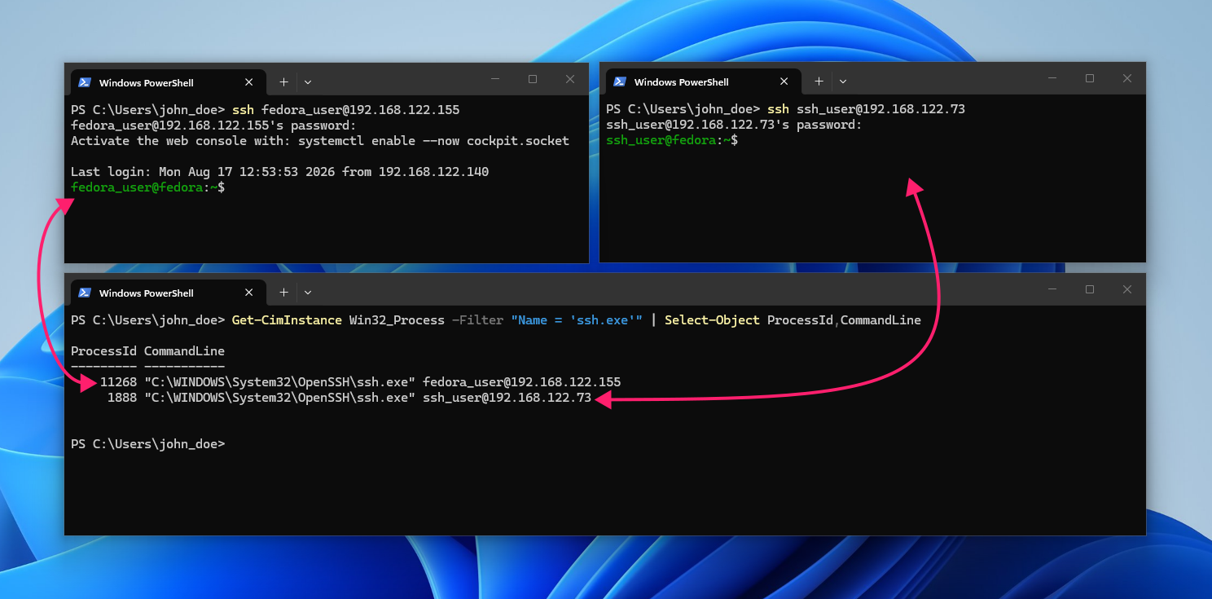Viewport: 1212px width, 599px height.
Task: Click the fedora_user@192.168.122.155's password line
Action: tap(213, 126)
